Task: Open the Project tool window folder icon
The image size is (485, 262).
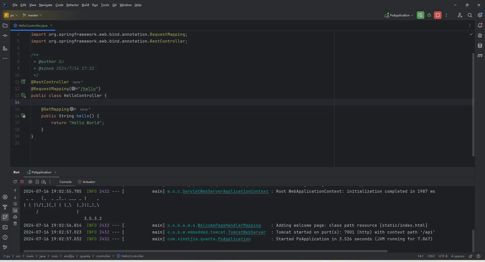Action: point(5,25)
